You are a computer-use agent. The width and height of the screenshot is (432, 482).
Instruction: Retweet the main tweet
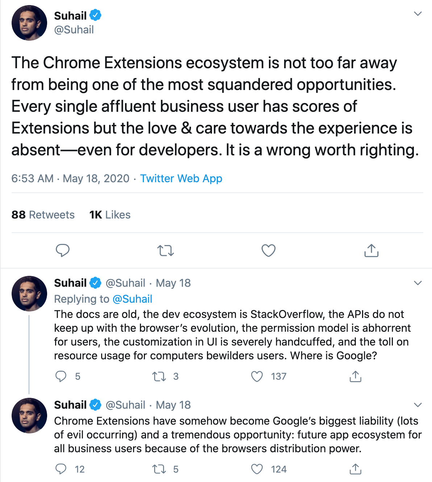point(166,250)
